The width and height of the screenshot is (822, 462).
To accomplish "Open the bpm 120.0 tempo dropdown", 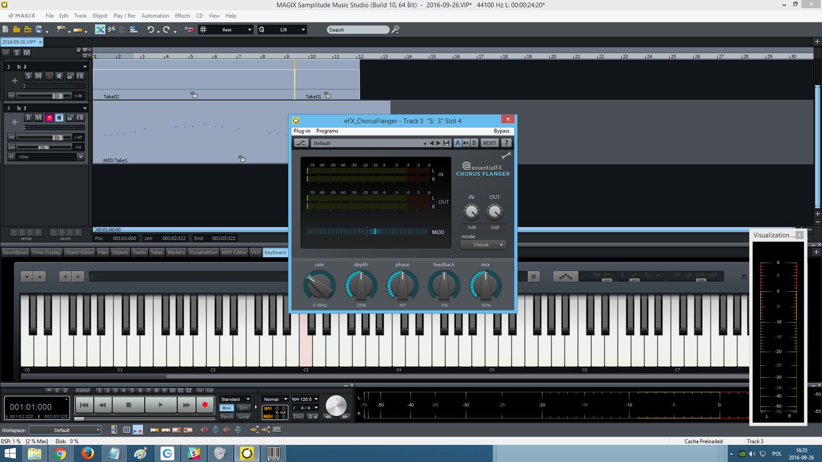I will [x=305, y=399].
